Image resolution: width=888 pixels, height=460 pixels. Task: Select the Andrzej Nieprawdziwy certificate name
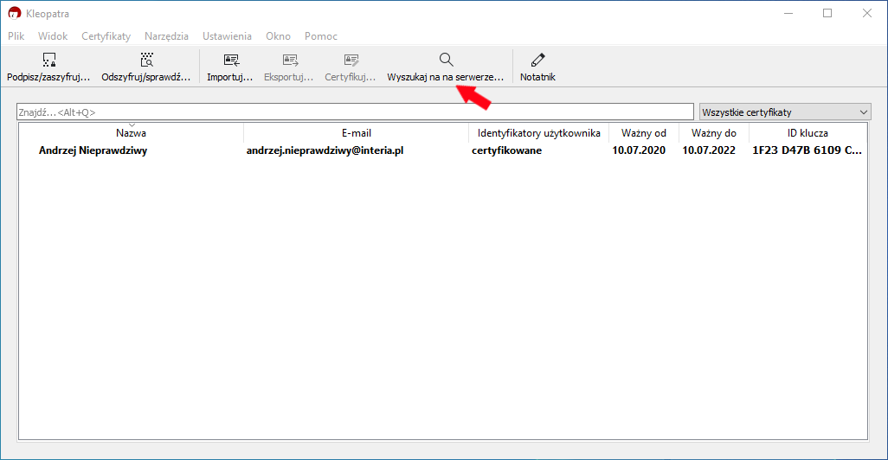93,150
